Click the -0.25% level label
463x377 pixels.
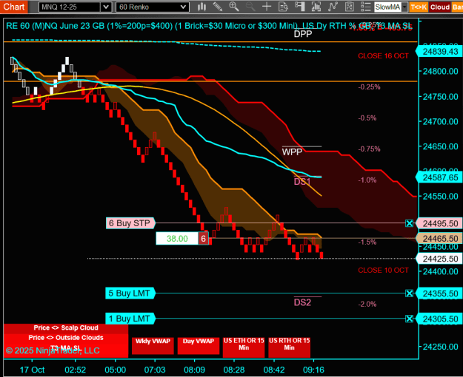point(369,87)
